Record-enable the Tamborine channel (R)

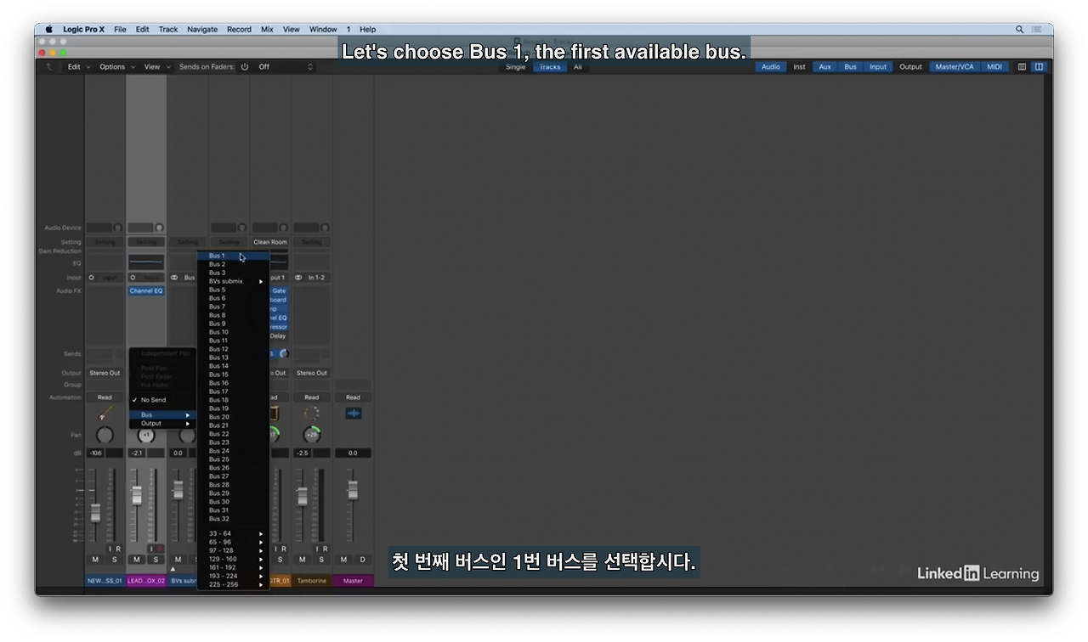[x=325, y=549]
